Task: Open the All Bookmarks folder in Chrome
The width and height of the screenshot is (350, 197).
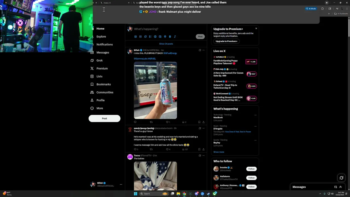Action: click(341, 14)
